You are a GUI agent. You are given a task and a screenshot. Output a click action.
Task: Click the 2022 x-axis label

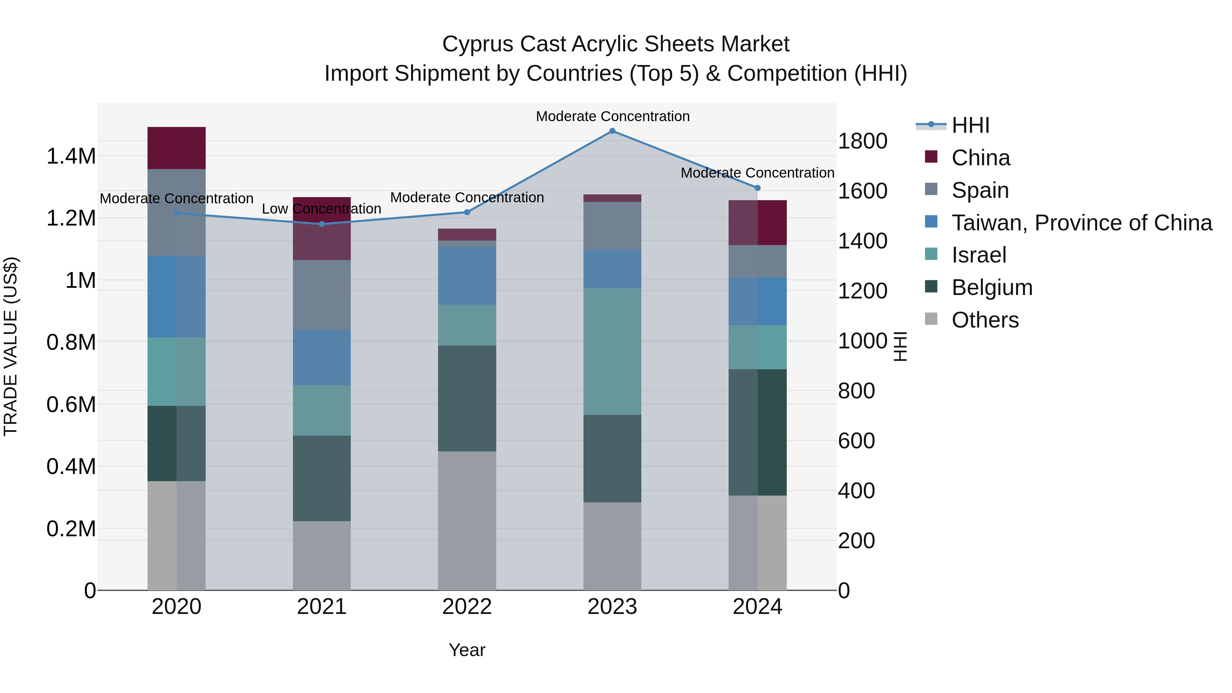[x=467, y=607]
